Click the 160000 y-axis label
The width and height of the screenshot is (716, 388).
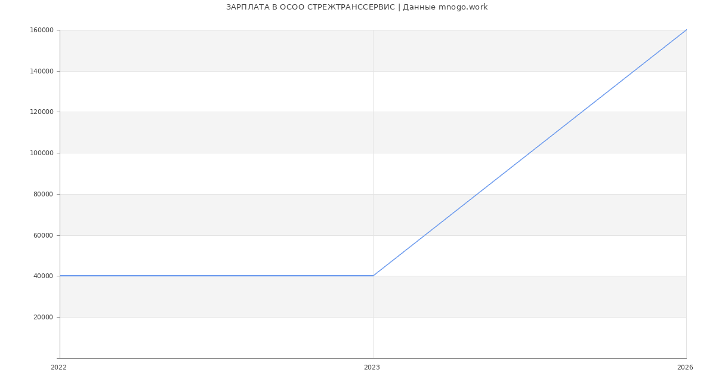pyautogui.click(x=43, y=30)
